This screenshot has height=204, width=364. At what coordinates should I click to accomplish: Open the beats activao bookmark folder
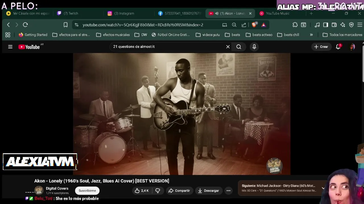pos(259,35)
